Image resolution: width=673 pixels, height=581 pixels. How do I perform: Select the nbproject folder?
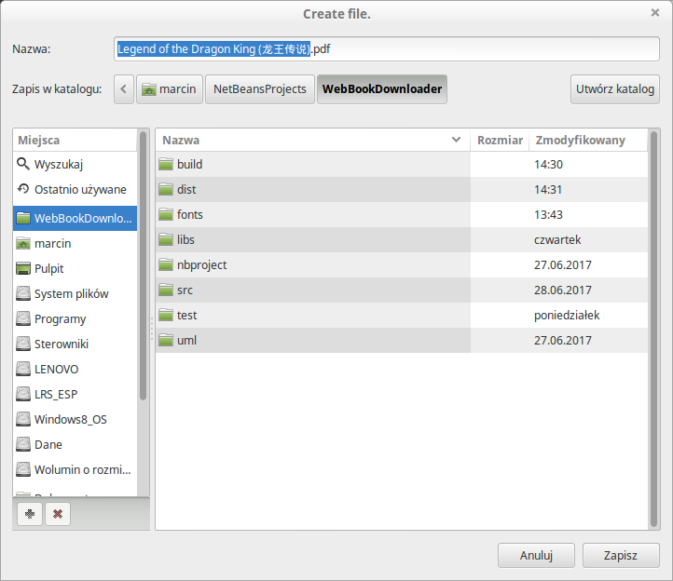201,264
